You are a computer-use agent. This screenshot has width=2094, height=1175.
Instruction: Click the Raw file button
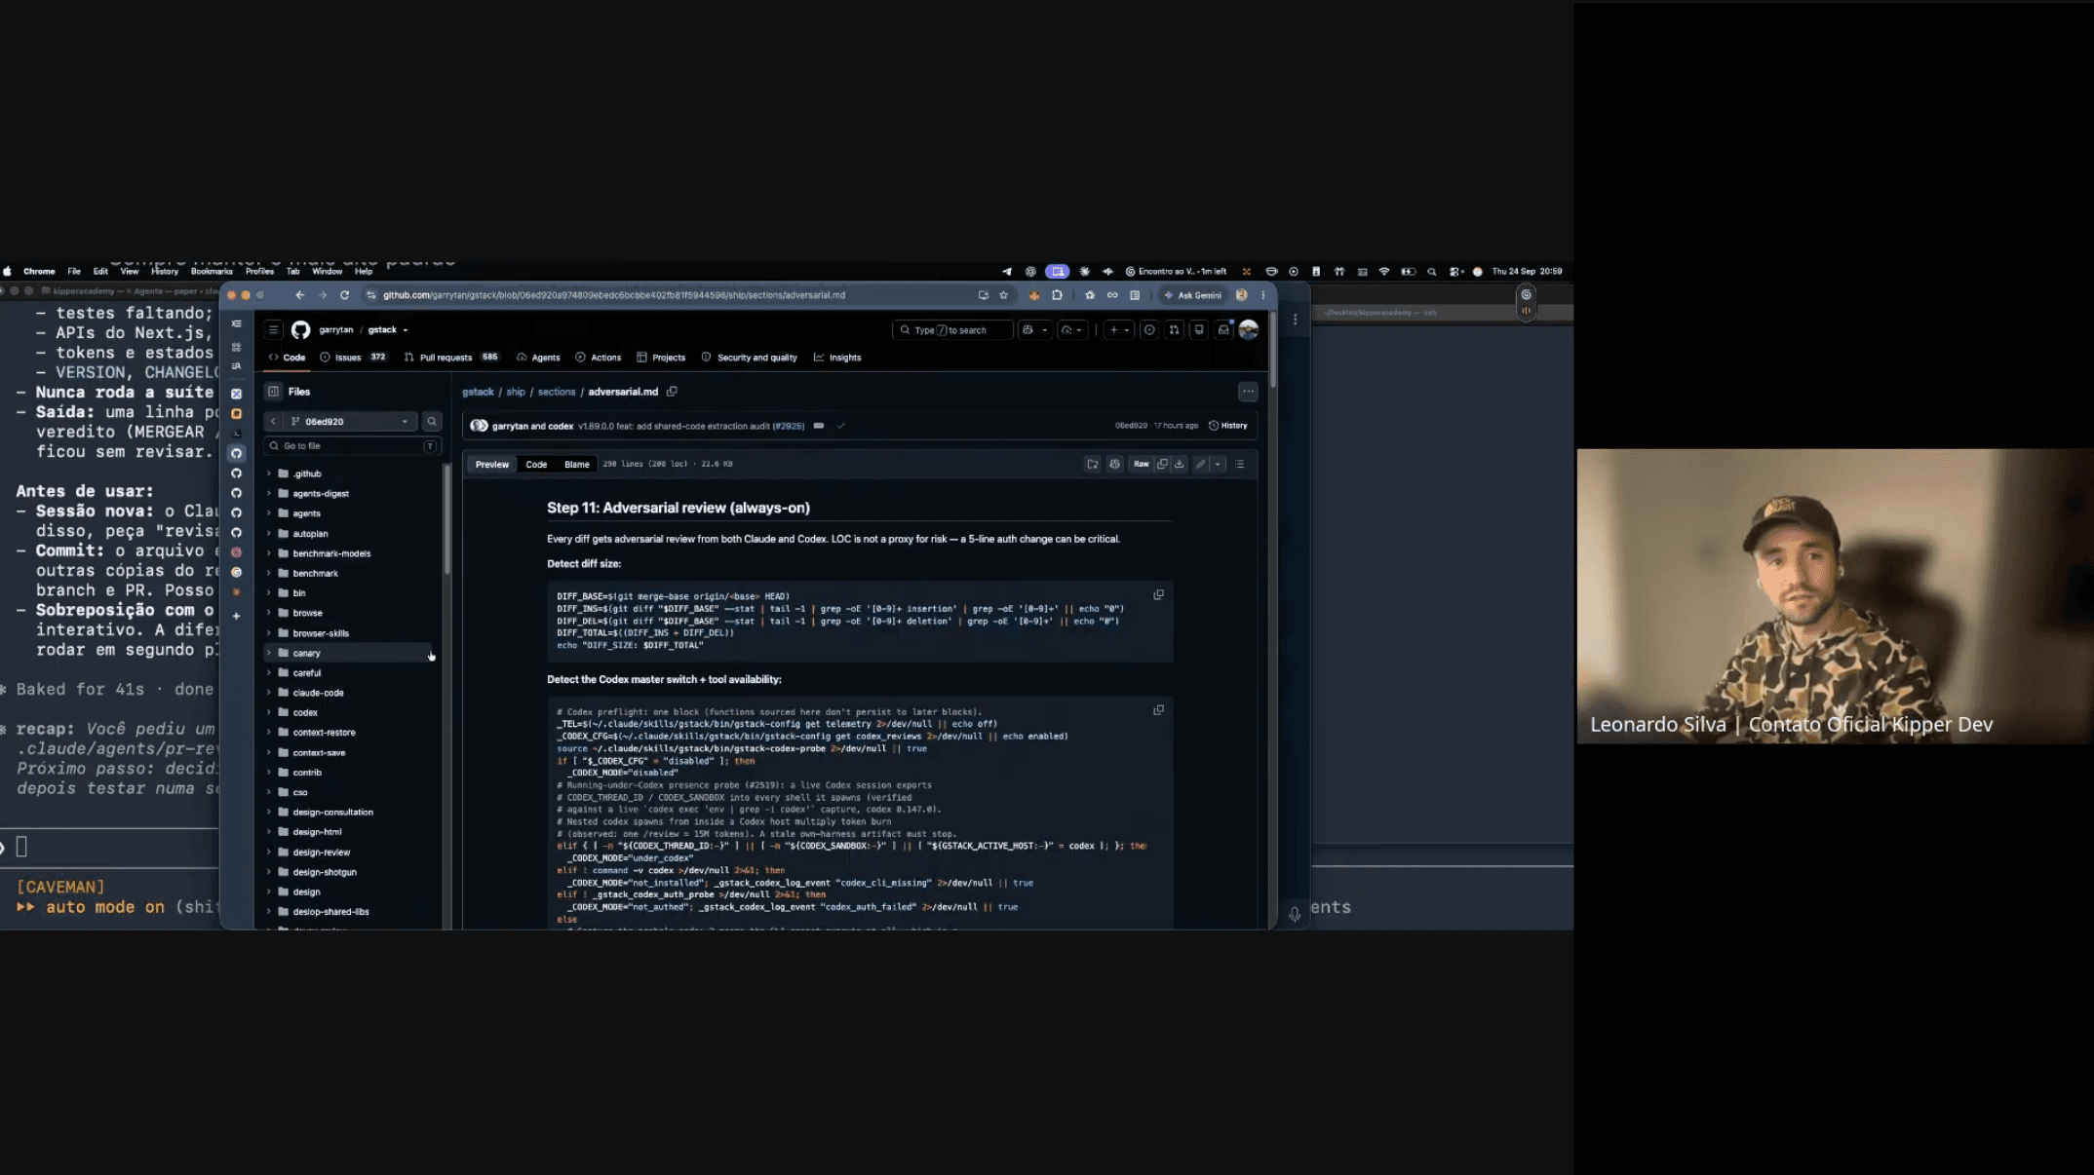(1141, 465)
